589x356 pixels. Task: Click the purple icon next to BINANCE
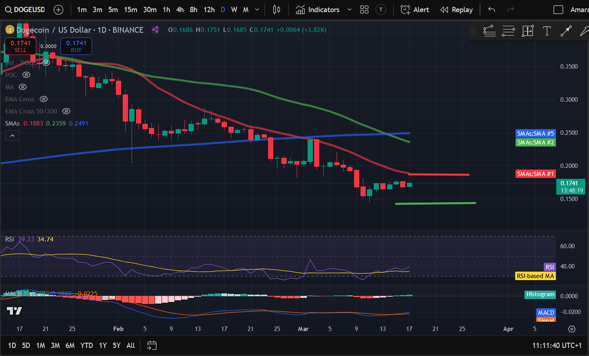coord(155,29)
